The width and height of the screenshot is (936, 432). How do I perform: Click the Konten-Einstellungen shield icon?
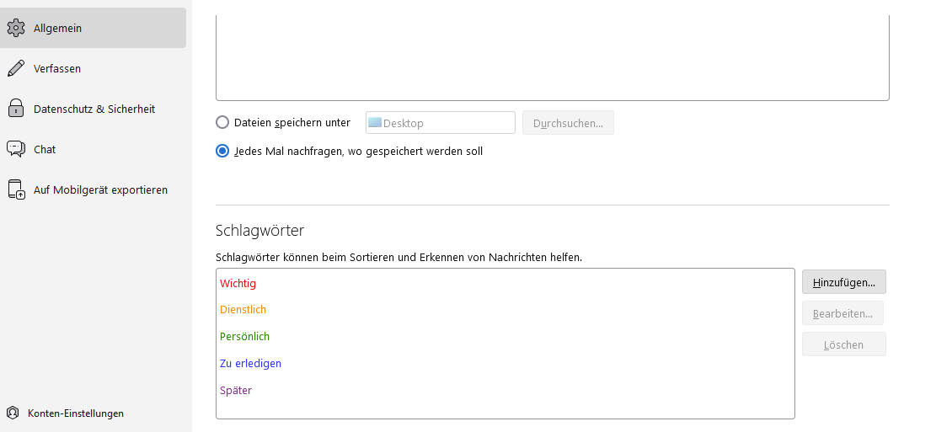point(13,413)
